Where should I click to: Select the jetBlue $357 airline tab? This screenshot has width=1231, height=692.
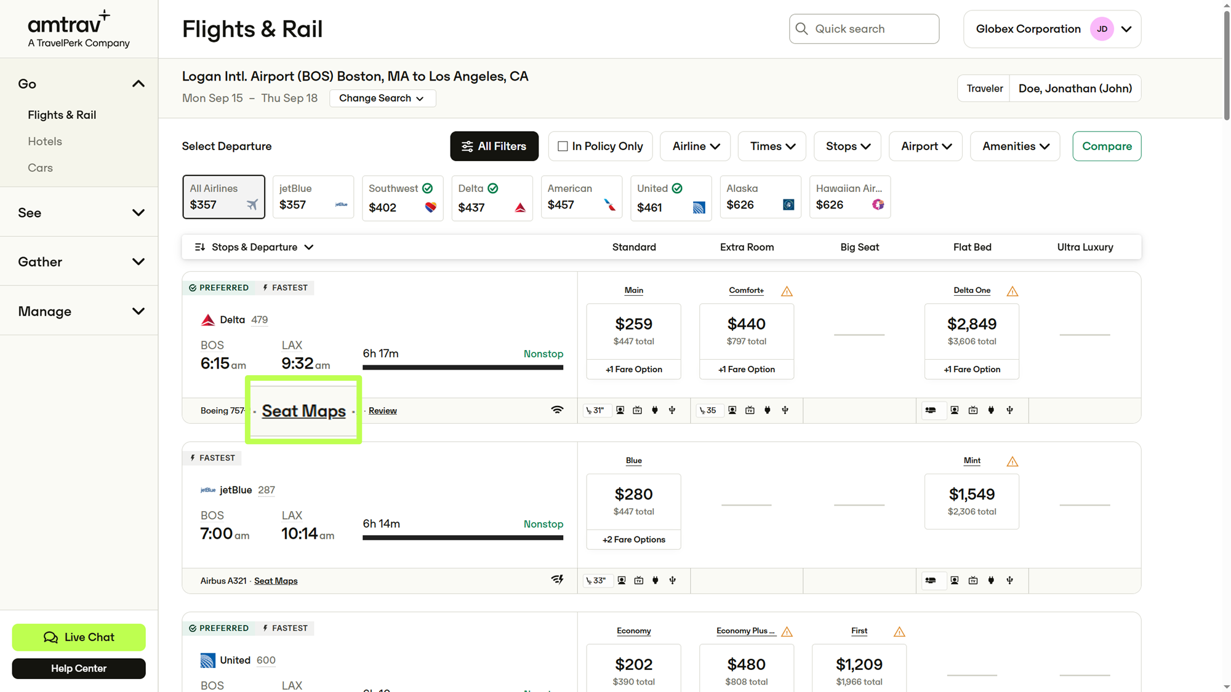pos(313,197)
